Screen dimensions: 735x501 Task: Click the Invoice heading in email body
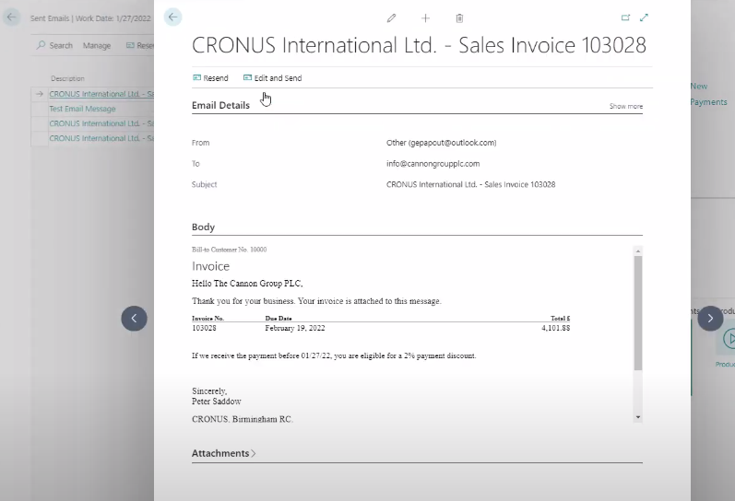[210, 266]
